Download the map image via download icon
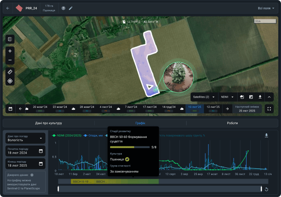The image size is (281, 197). pyautogui.click(x=260, y=97)
